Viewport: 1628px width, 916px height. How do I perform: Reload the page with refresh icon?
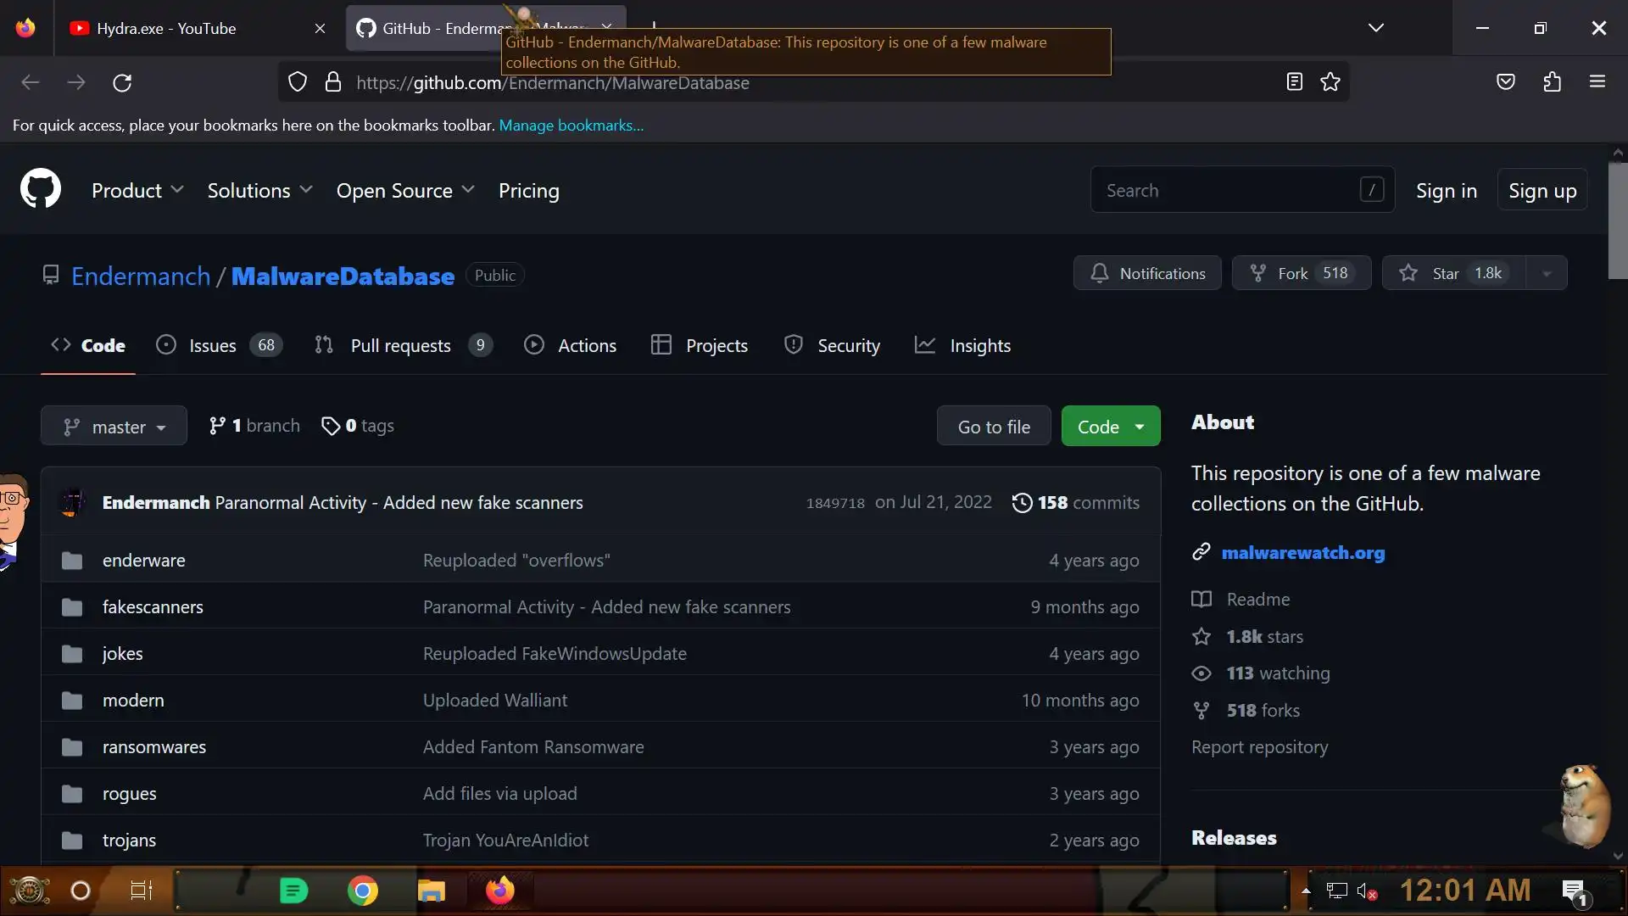[x=122, y=82]
